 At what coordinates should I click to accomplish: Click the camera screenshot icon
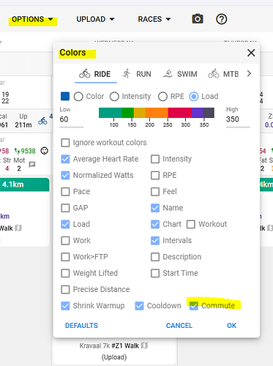tap(198, 19)
